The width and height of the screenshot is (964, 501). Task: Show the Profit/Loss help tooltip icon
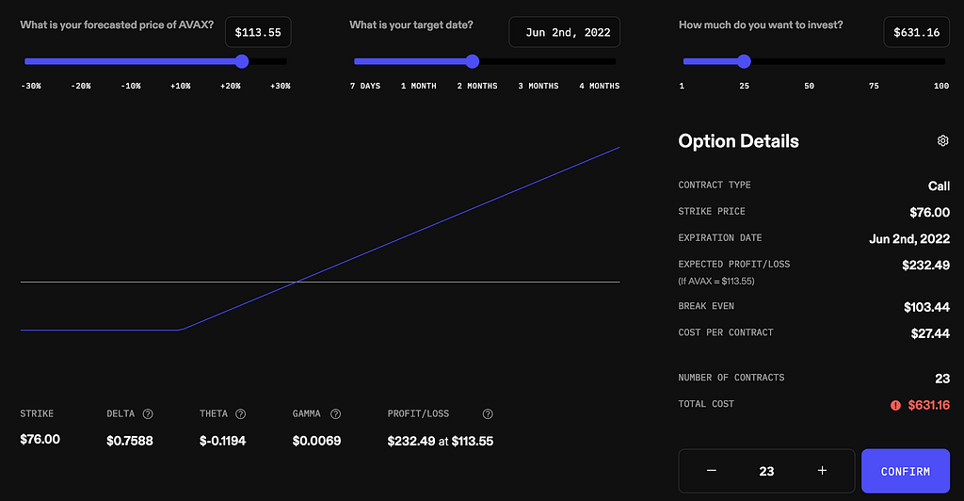[x=488, y=413]
